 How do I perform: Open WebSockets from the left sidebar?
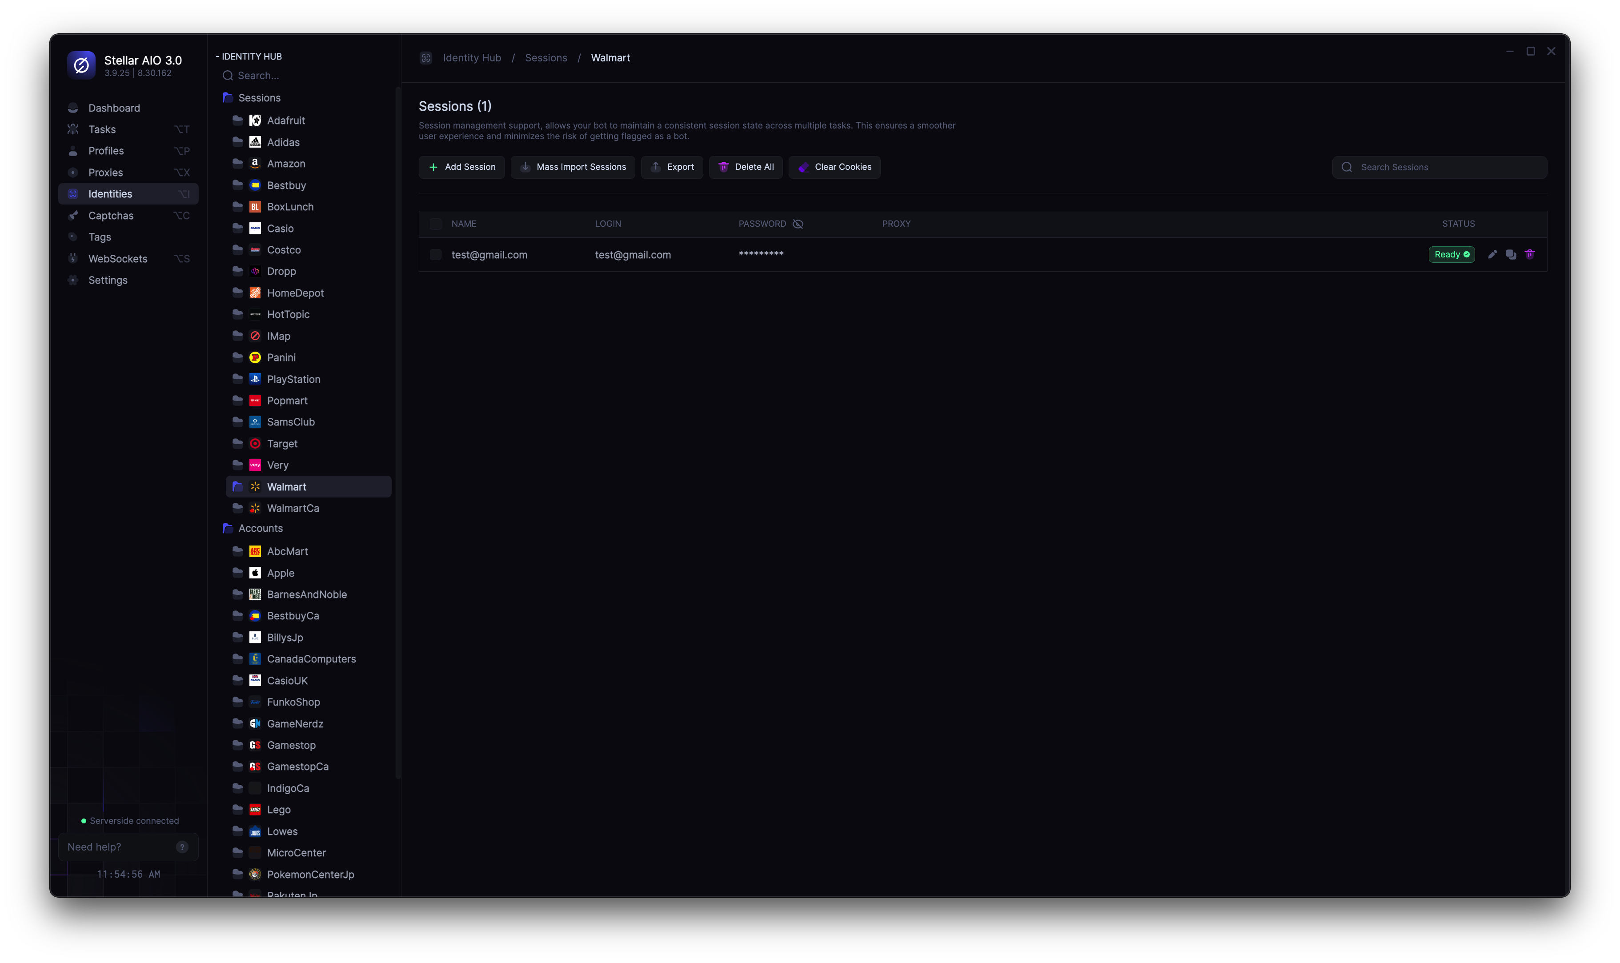117,258
